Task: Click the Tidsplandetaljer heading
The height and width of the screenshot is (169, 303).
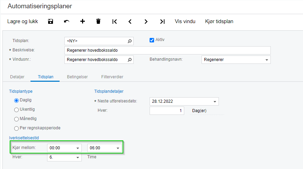Action: [109, 91]
